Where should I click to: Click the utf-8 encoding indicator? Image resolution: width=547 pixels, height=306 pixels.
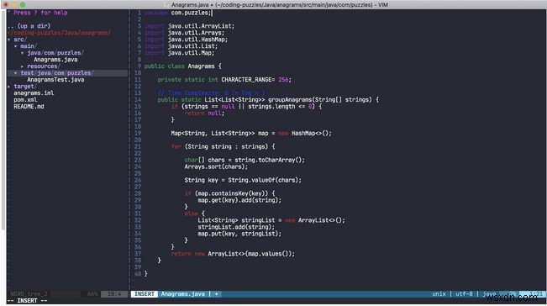[x=464, y=294]
